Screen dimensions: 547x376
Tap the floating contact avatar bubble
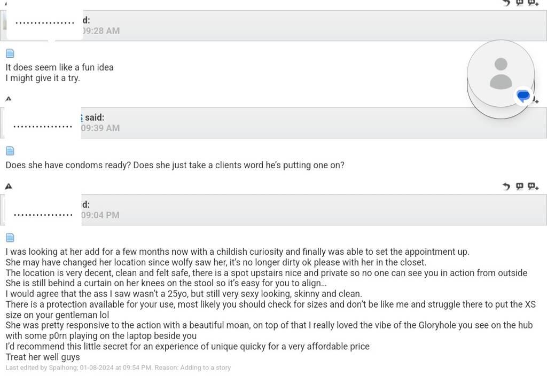point(501,73)
